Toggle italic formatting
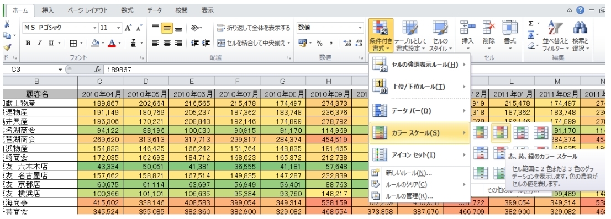The height and width of the screenshot is (219, 611). pyautogui.click(x=39, y=44)
